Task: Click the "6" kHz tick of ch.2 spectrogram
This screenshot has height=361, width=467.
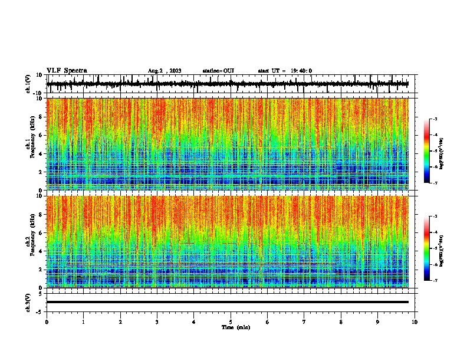Action: point(41,233)
